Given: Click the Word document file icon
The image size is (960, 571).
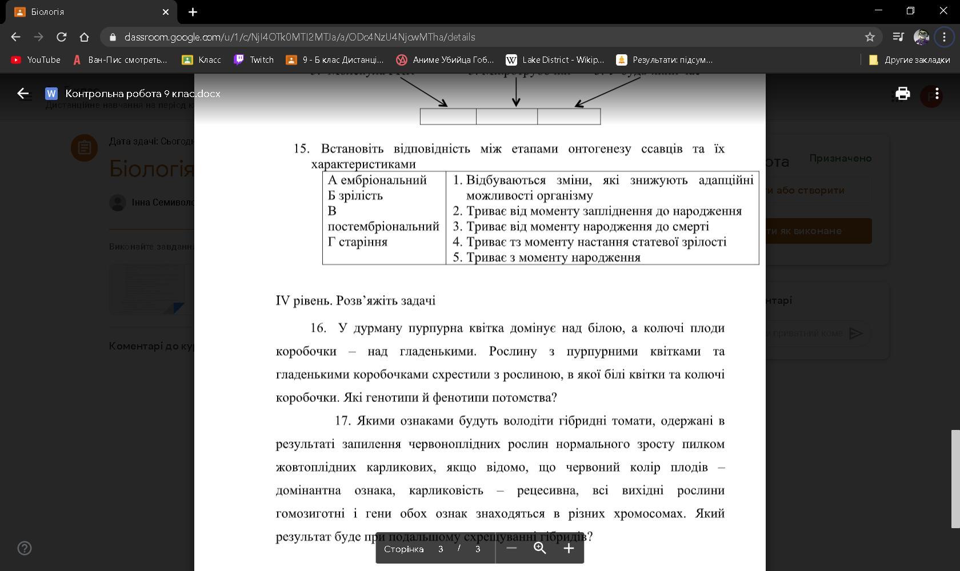Looking at the screenshot, I should click(51, 94).
